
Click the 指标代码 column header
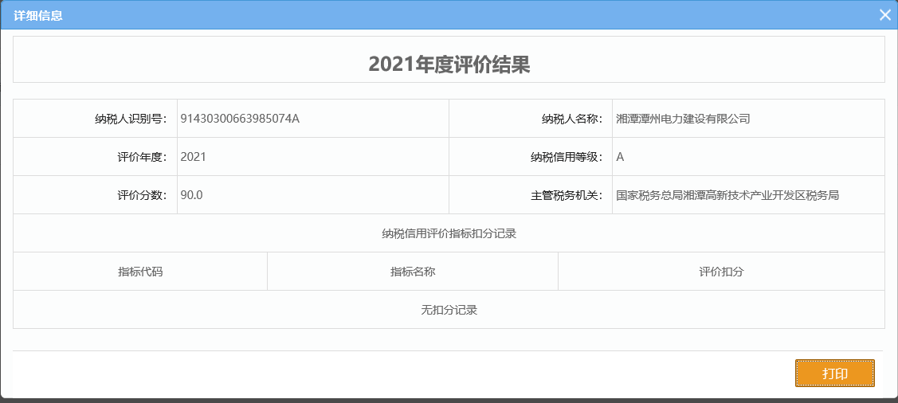[x=140, y=272]
